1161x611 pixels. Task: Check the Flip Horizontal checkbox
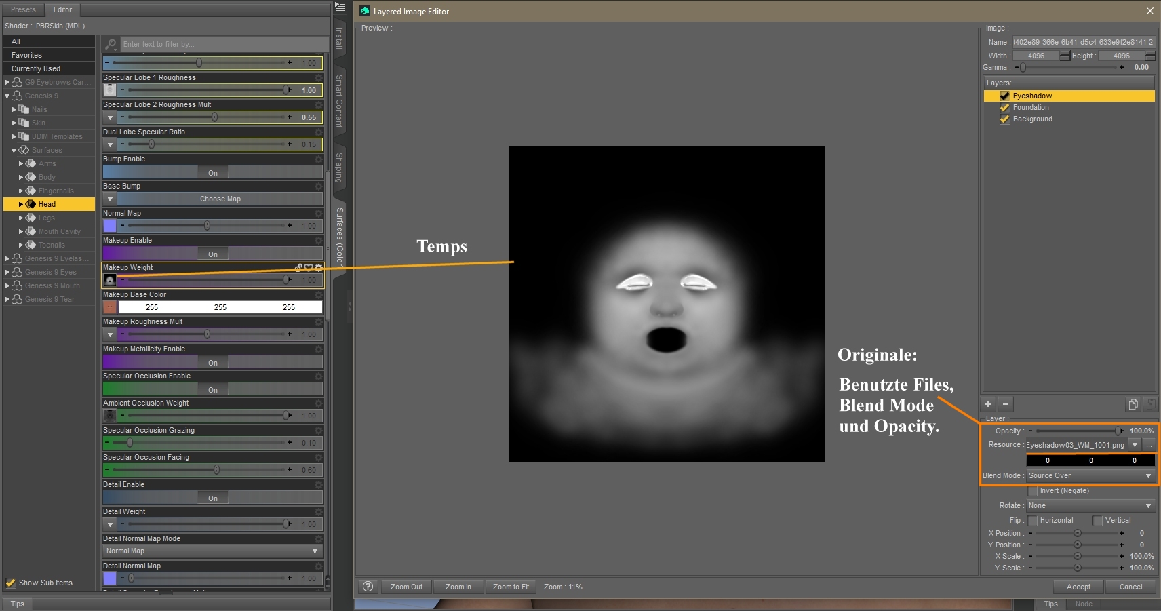pos(1032,521)
